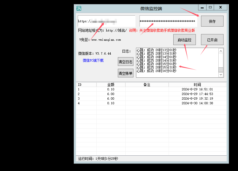Image resolution: width=238 pixels, height=171 pixels.
Task: Click the log scrollbar down arrow
Action: coord(221,75)
